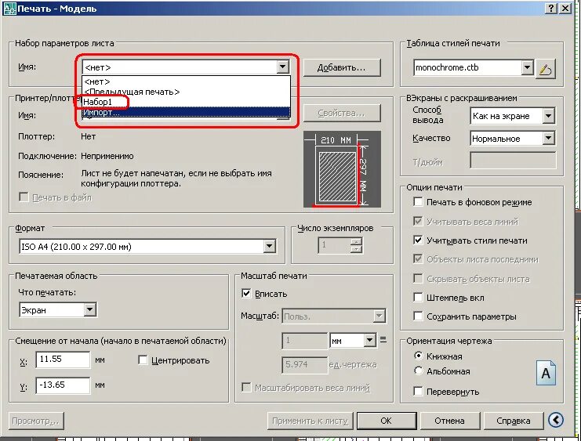Check 'Сохранить параметры' option
Image resolution: width=581 pixels, height=441 pixels.
coord(418,316)
